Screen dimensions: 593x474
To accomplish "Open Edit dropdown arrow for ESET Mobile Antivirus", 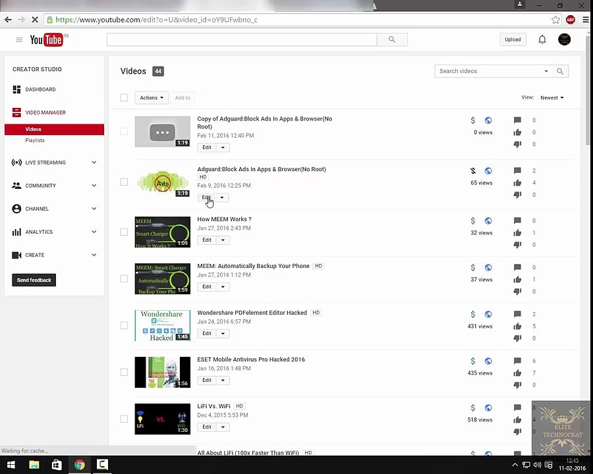I will [x=223, y=381].
